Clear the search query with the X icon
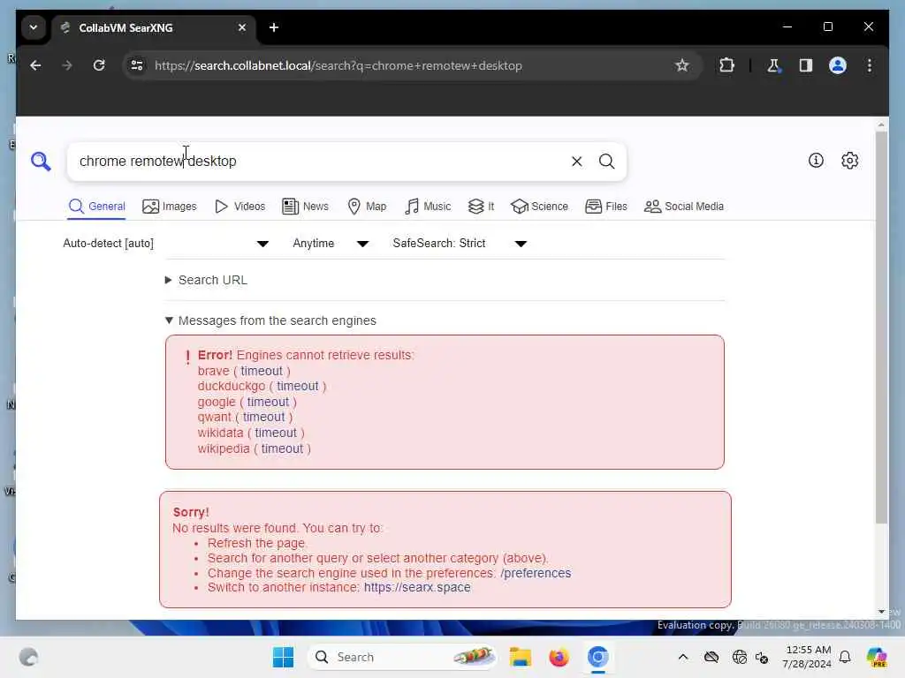This screenshot has height=678, width=905. [x=576, y=162]
